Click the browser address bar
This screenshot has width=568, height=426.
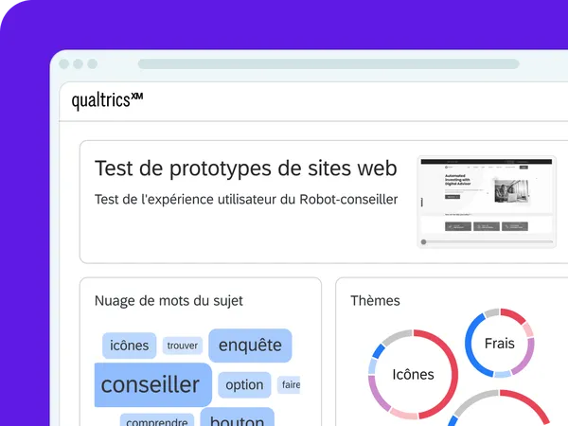click(x=328, y=64)
